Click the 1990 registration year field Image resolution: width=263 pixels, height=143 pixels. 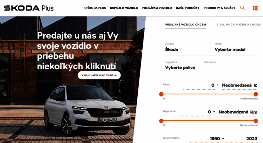[215, 139]
